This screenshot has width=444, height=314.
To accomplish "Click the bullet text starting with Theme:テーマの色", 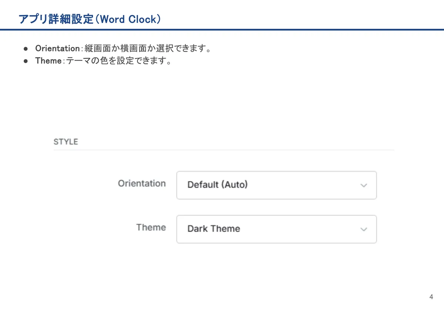I will tap(103, 61).
